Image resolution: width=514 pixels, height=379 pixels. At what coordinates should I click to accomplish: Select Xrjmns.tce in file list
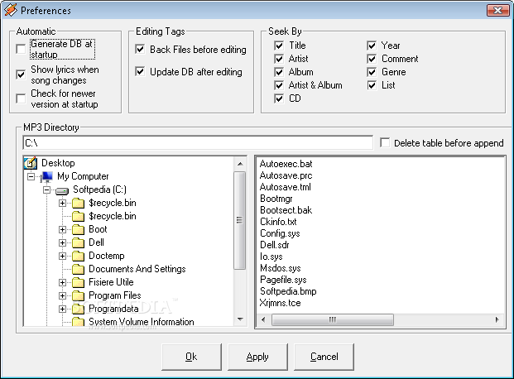[280, 303]
